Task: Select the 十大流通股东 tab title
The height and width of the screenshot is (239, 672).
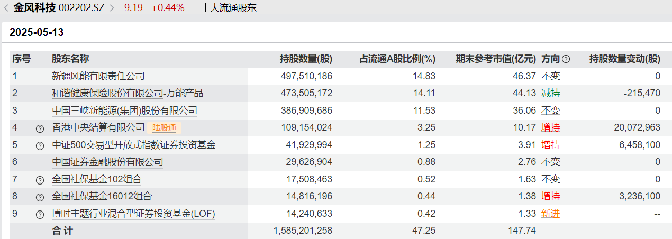Action: [x=229, y=8]
